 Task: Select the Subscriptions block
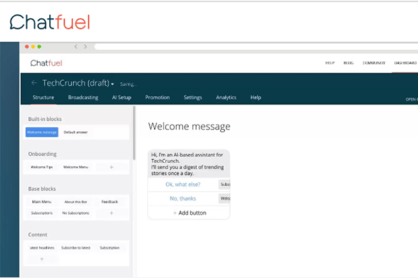[x=42, y=213]
